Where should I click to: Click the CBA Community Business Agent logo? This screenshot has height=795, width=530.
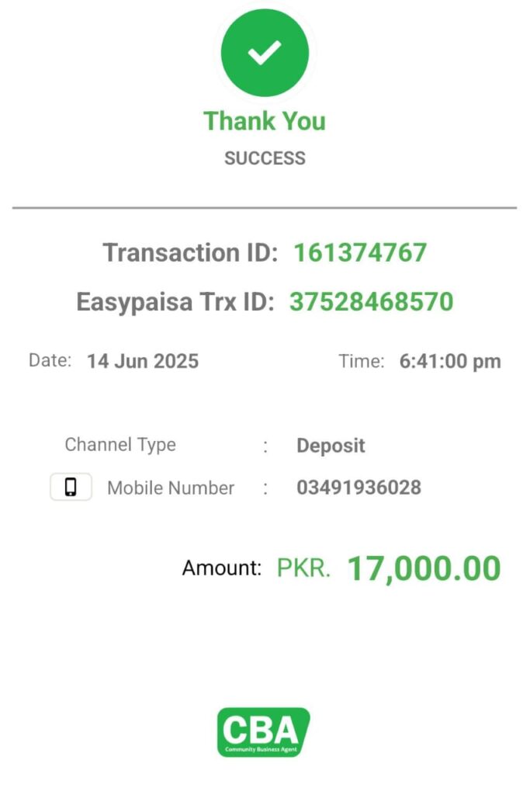264,732
